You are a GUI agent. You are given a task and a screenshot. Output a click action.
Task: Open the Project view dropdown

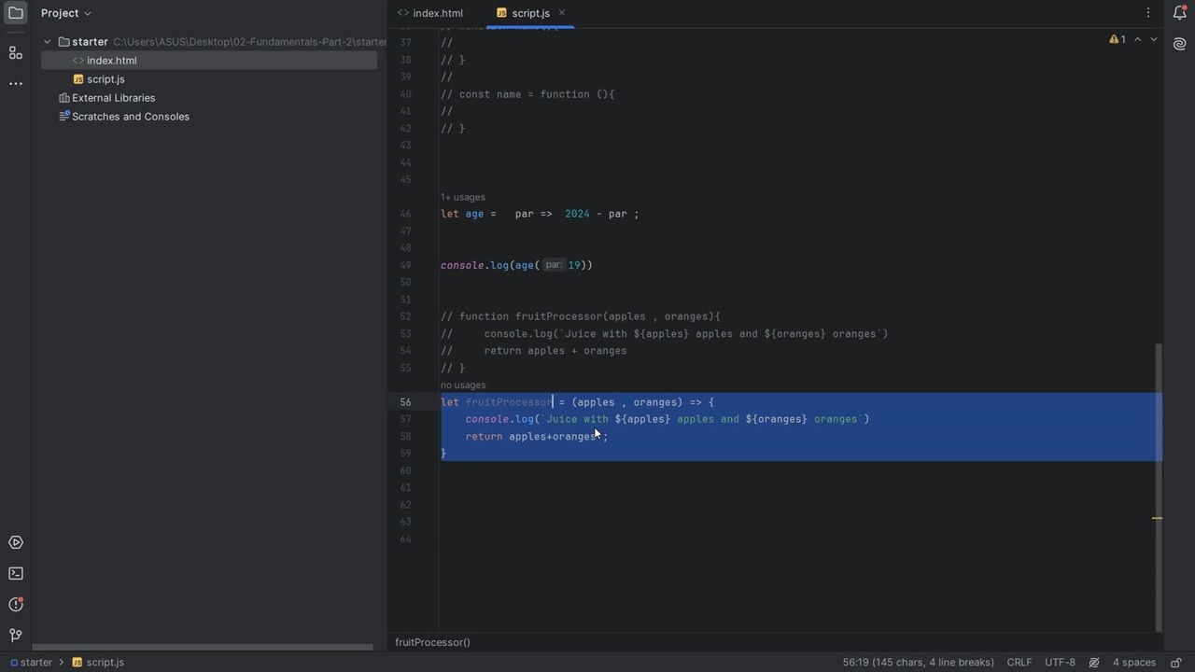point(66,13)
